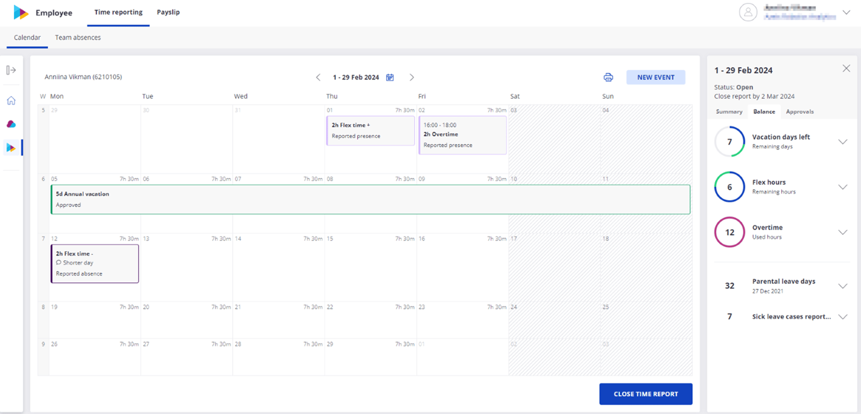Click the NEW EVENT button
This screenshot has width=861, height=414.
pos(656,77)
